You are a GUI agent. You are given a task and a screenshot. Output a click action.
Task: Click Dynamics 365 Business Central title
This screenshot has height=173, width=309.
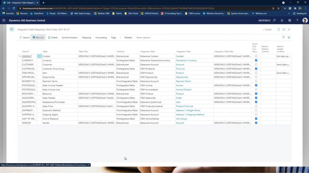click(x=27, y=20)
